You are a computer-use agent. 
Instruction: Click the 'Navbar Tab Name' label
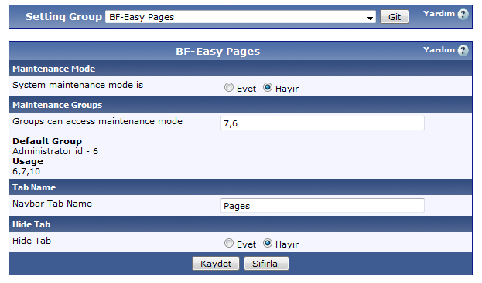pyautogui.click(x=53, y=204)
